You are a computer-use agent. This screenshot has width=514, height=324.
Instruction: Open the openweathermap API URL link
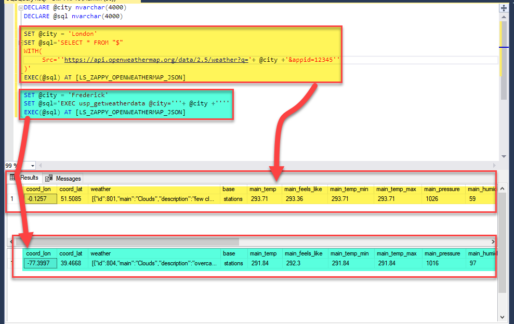pos(156,60)
